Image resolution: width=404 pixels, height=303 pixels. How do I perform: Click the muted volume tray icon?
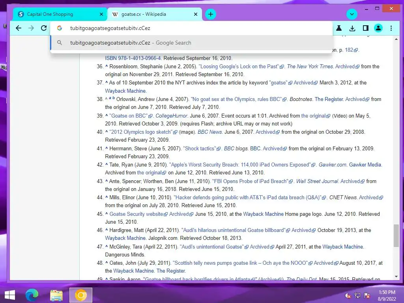click(348, 295)
